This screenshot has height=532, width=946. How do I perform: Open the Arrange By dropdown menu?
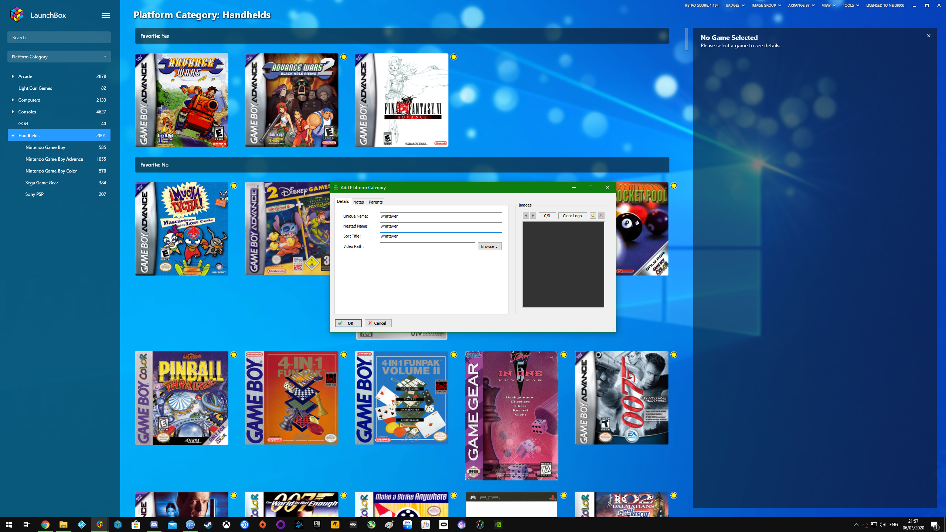pos(801,6)
